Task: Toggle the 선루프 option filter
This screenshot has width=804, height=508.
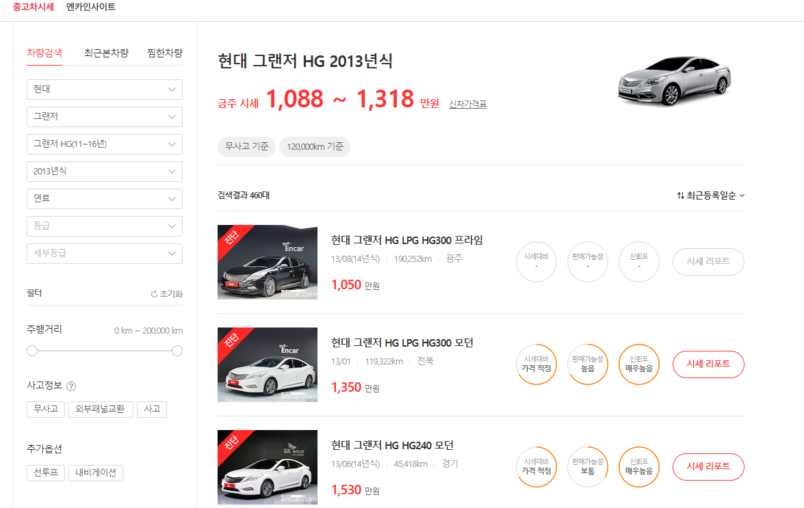Action: [46, 472]
